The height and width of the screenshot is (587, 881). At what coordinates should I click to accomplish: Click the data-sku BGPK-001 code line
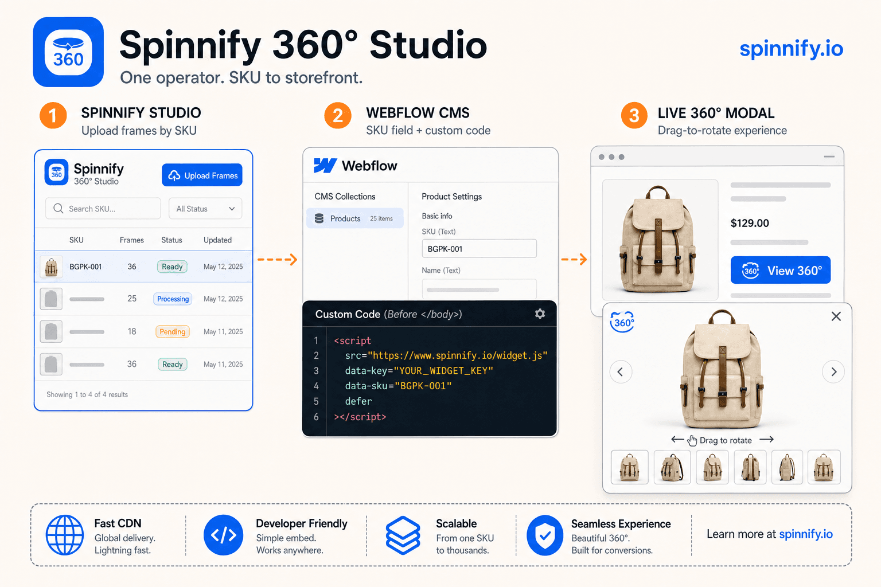399,386
